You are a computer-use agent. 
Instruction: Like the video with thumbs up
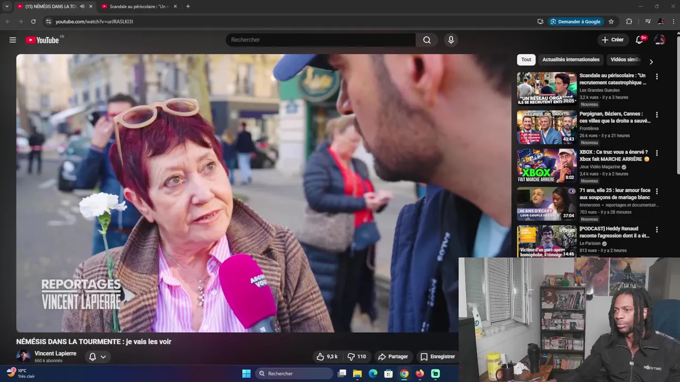(x=327, y=357)
